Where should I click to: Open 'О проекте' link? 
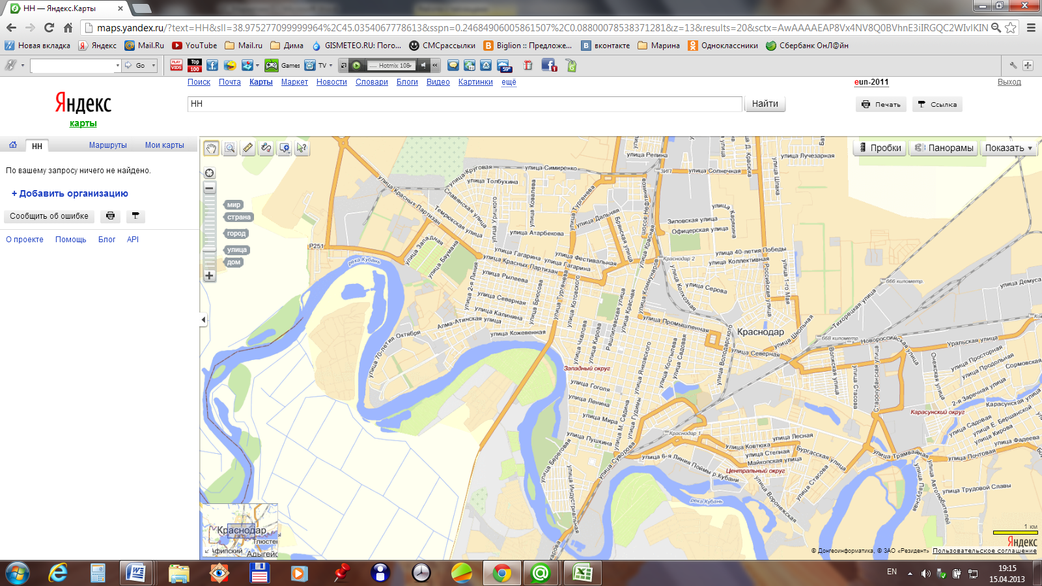tap(25, 240)
